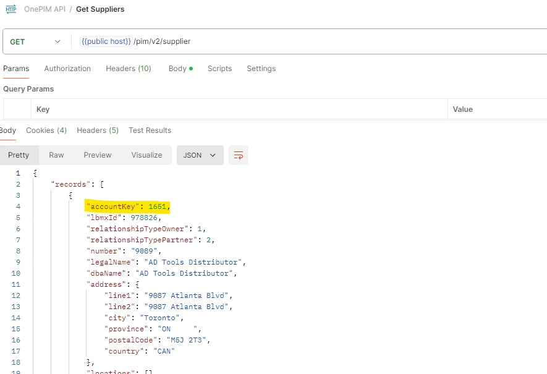Click the Get Suppliers request title
This screenshot has height=374, width=547.
pos(100,9)
